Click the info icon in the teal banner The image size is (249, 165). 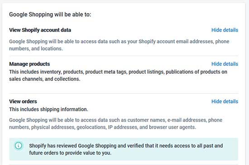pyautogui.click(x=19, y=146)
